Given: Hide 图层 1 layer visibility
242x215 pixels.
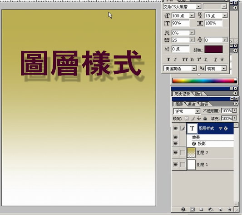Looking at the screenshot, I should (x=175, y=165).
